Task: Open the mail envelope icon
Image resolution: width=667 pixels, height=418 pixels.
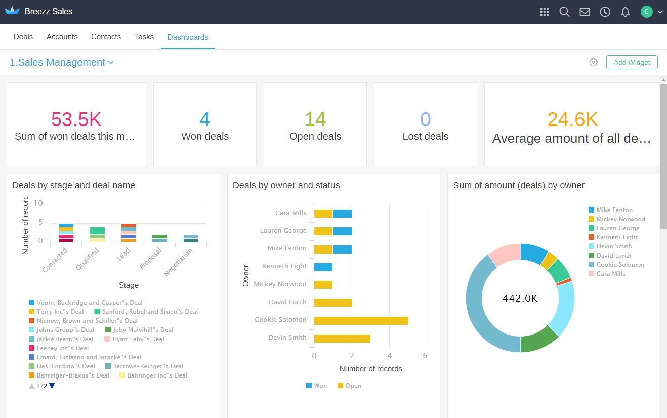Action: tap(585, 11)
